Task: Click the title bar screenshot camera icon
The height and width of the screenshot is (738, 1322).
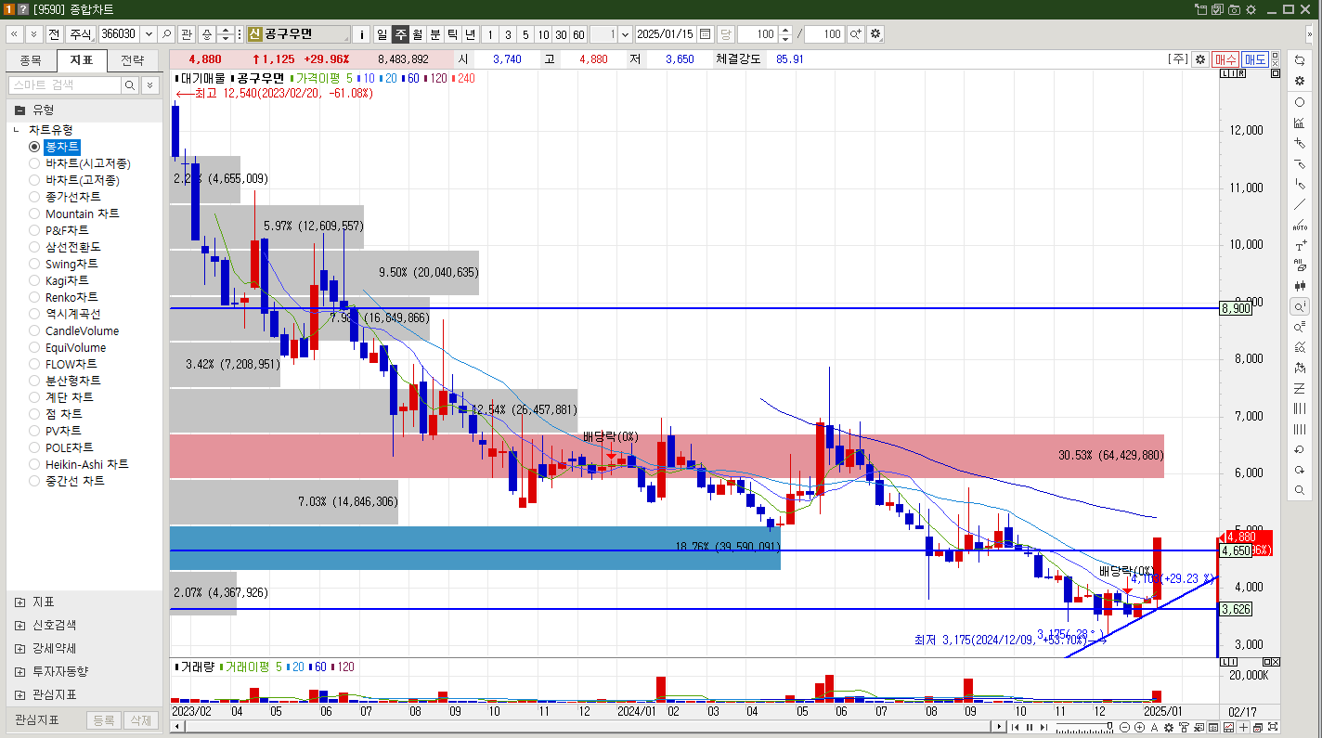Action: click(x=1234, y=9)
